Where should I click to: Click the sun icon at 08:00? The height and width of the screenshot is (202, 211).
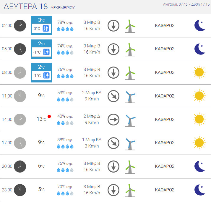point(199,72)
